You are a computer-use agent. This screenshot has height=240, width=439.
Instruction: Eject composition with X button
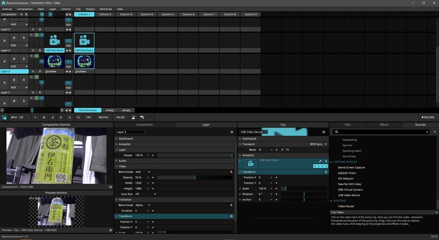[21, 14]
